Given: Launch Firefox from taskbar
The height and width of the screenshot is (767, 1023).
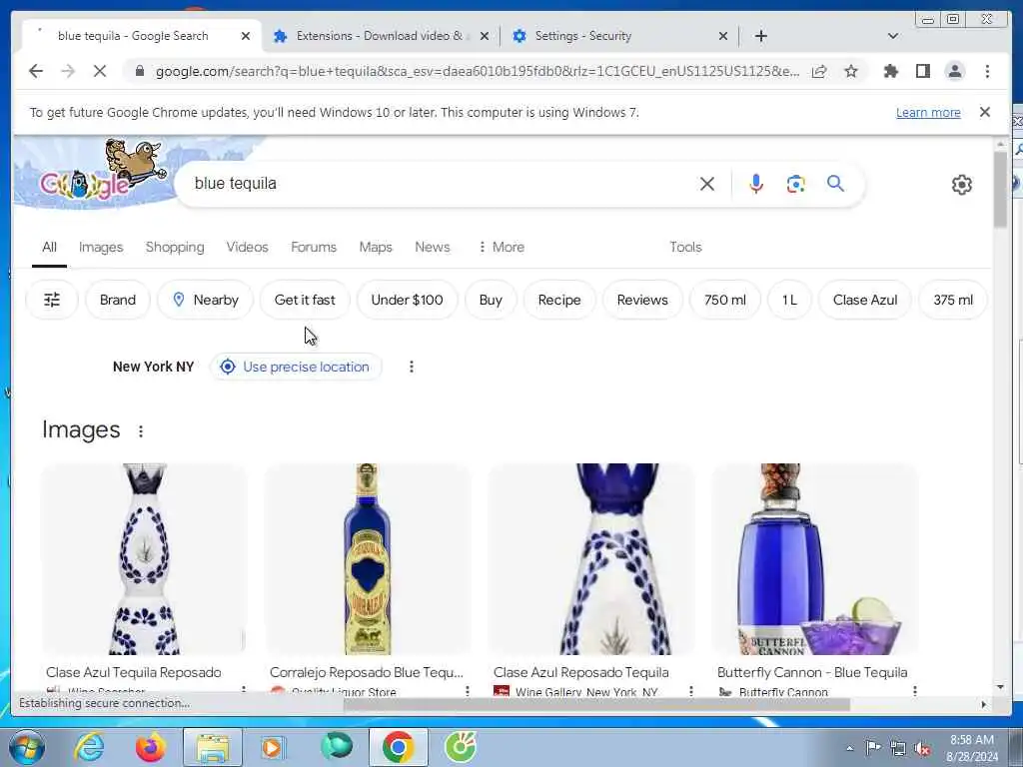Looking at the screenshot, I should [150, 747].
